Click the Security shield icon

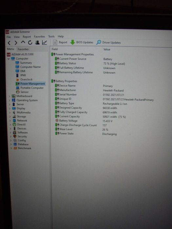pyautogui.click(x=15, y=136)
